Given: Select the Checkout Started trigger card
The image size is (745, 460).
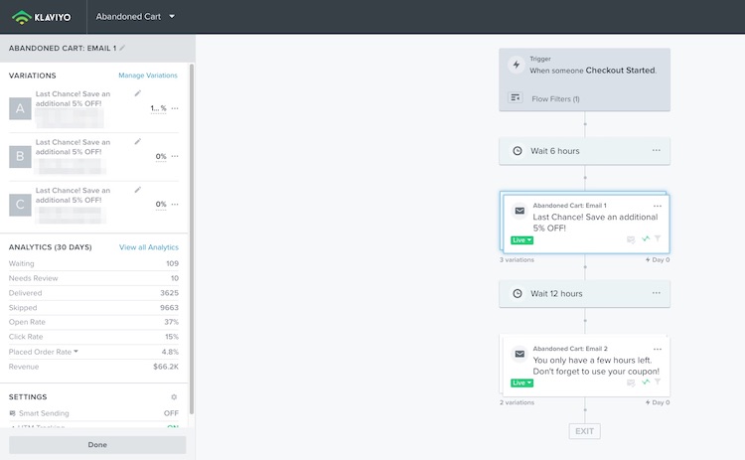Looking at the screenshot, I should point(584,79).
